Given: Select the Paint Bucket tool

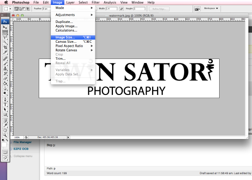Looking at the screenshot, I should (x=5, y=83).
